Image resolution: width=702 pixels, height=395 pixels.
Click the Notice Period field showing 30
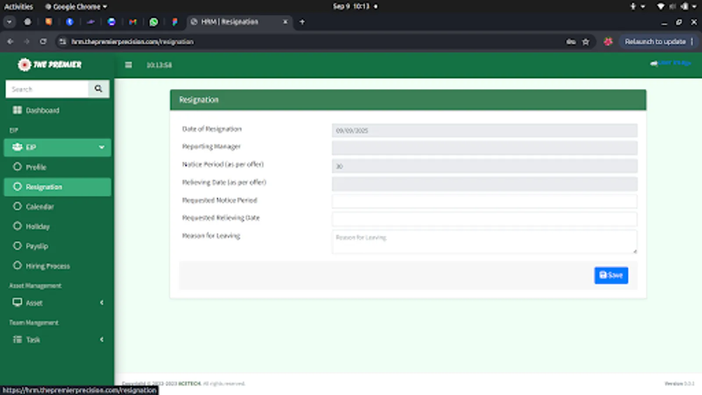tap(484, 166)
